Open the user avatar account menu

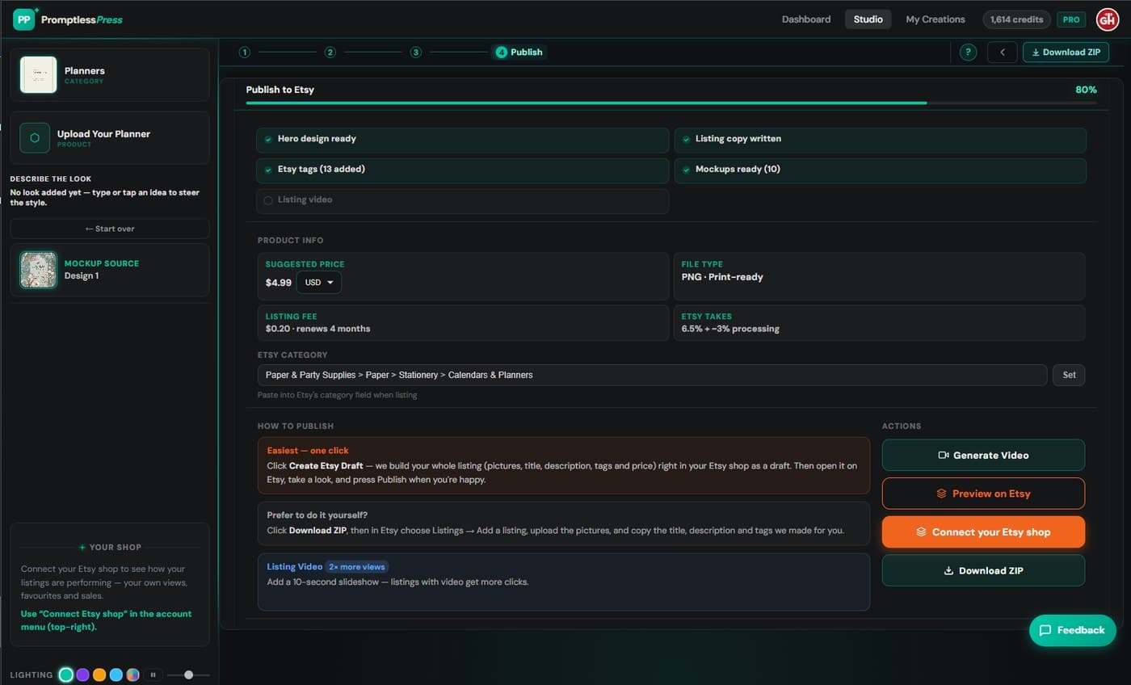coord(1107,19)
